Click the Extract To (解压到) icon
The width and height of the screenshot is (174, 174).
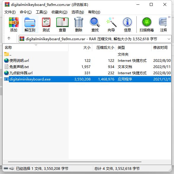click(30, 22)
